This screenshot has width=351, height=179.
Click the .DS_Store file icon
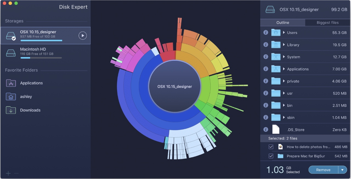point(276,129)
